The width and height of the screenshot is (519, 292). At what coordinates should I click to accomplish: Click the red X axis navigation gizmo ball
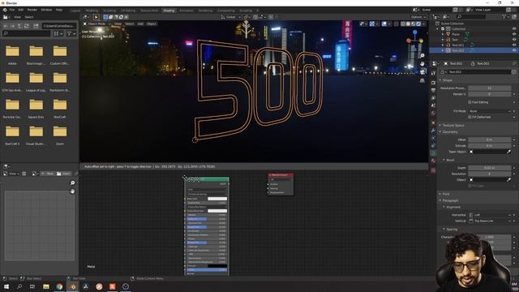click(x=409, y=41)
